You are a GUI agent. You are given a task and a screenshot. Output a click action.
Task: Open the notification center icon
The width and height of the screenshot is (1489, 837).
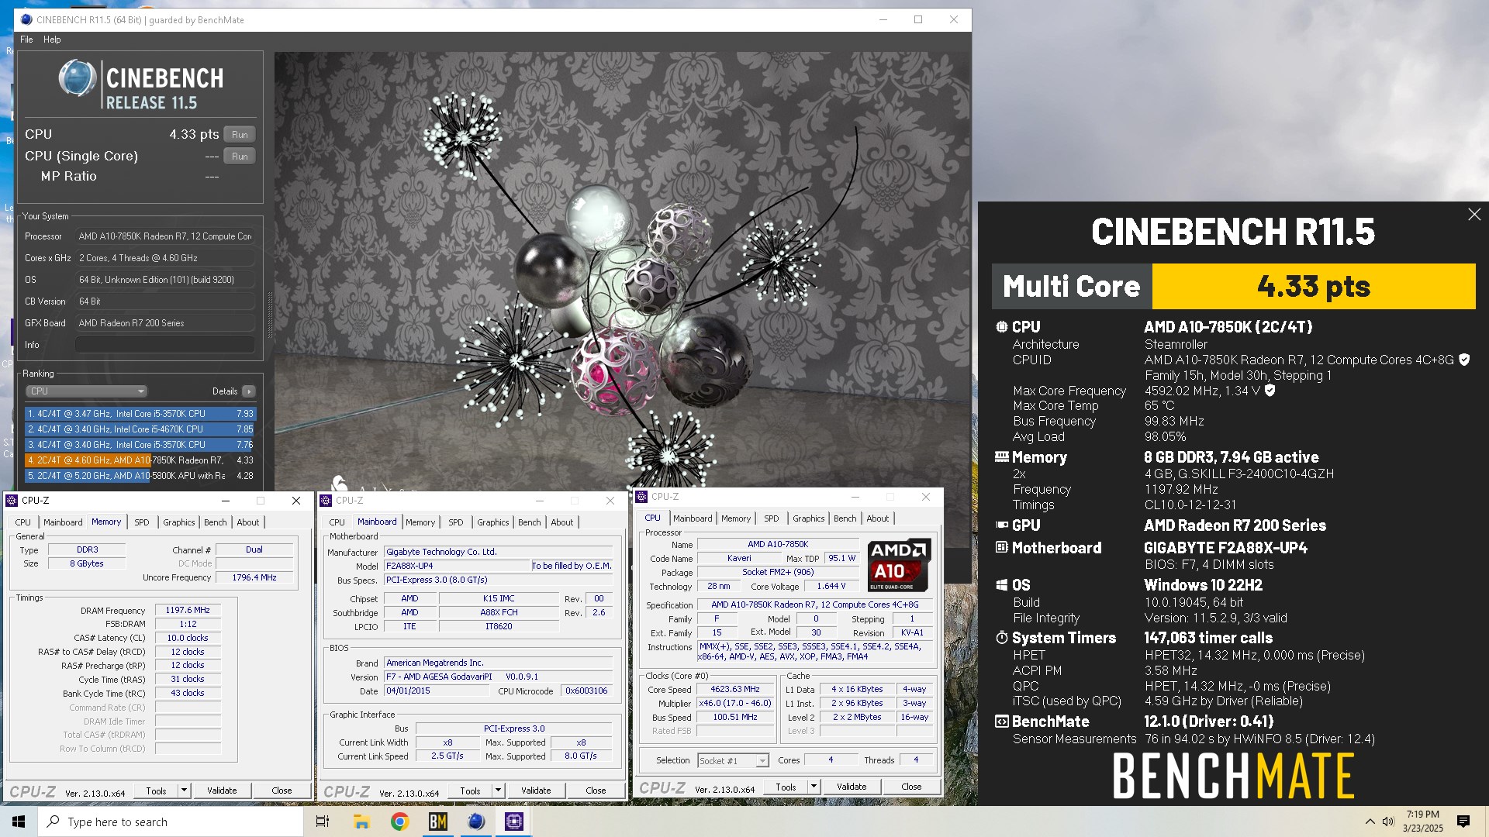tap(1463, 821)
